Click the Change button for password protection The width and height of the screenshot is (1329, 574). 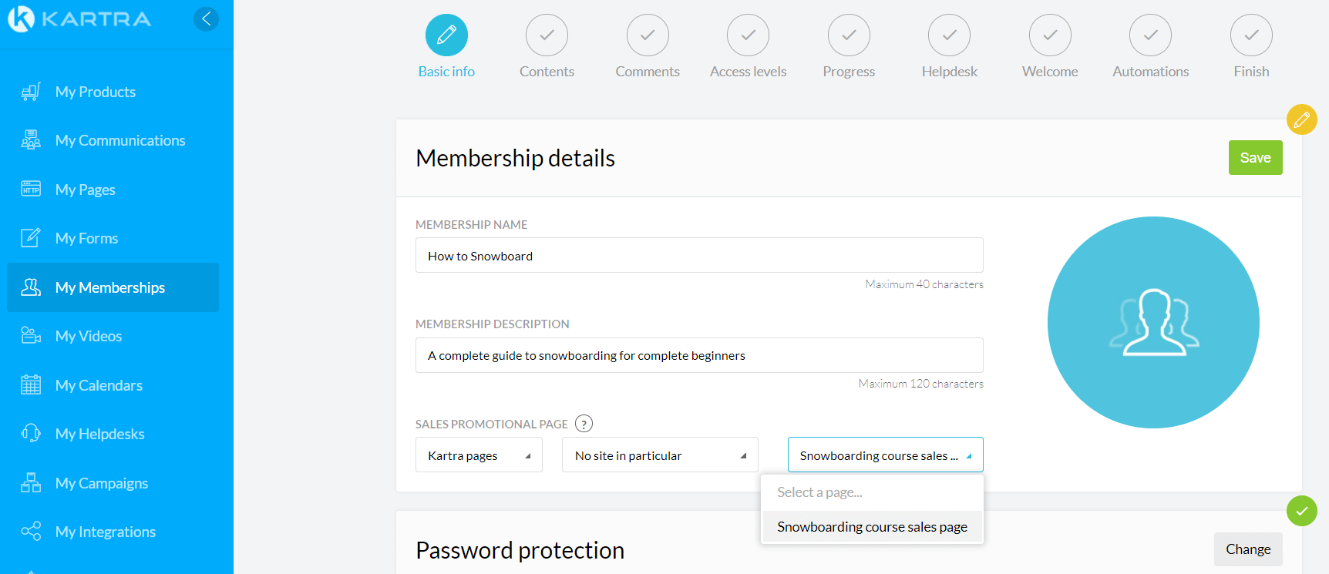(x=1248, y=549)
